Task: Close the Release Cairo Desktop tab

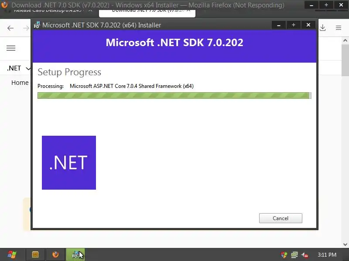Action: (x=90, y=10)
